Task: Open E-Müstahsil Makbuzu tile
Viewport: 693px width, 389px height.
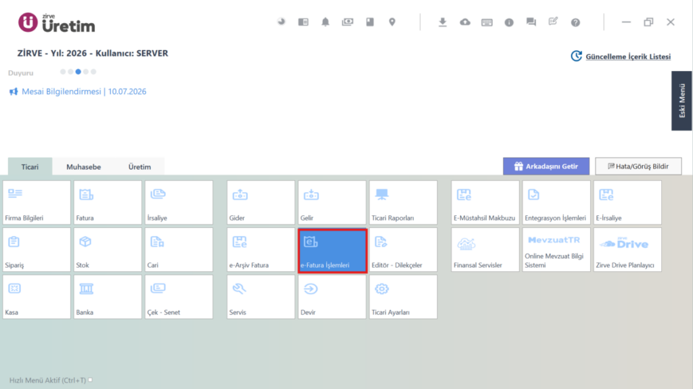Action: click(485, 202)
